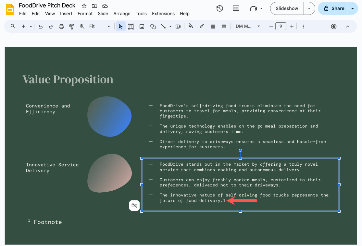Open the Arrange menu
362x246 pixels.
tap(122, 14)
